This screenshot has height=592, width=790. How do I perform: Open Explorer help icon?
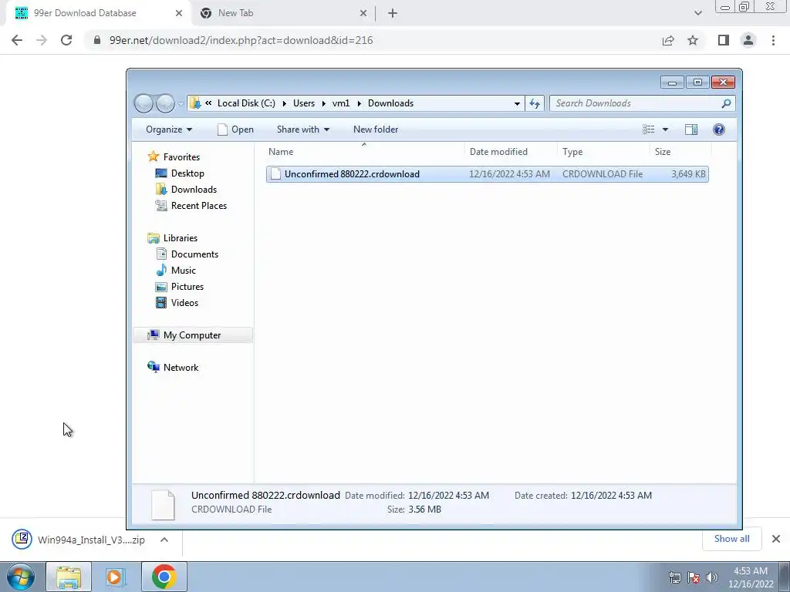tap(719, 129)
